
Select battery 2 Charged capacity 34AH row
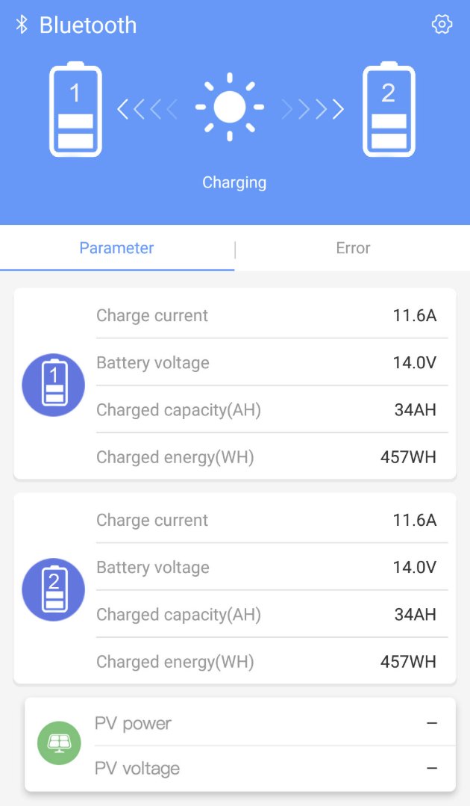[272, 614]
